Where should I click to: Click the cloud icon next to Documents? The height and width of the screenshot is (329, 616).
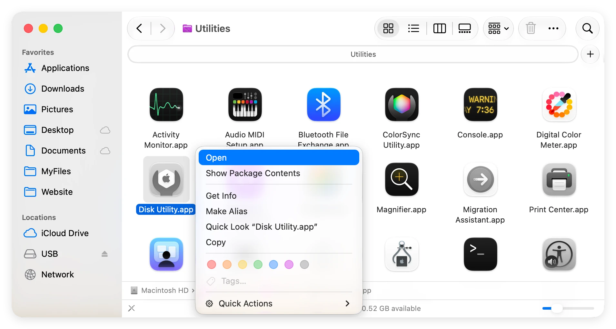pyautogui.click(x=105, y=151)
